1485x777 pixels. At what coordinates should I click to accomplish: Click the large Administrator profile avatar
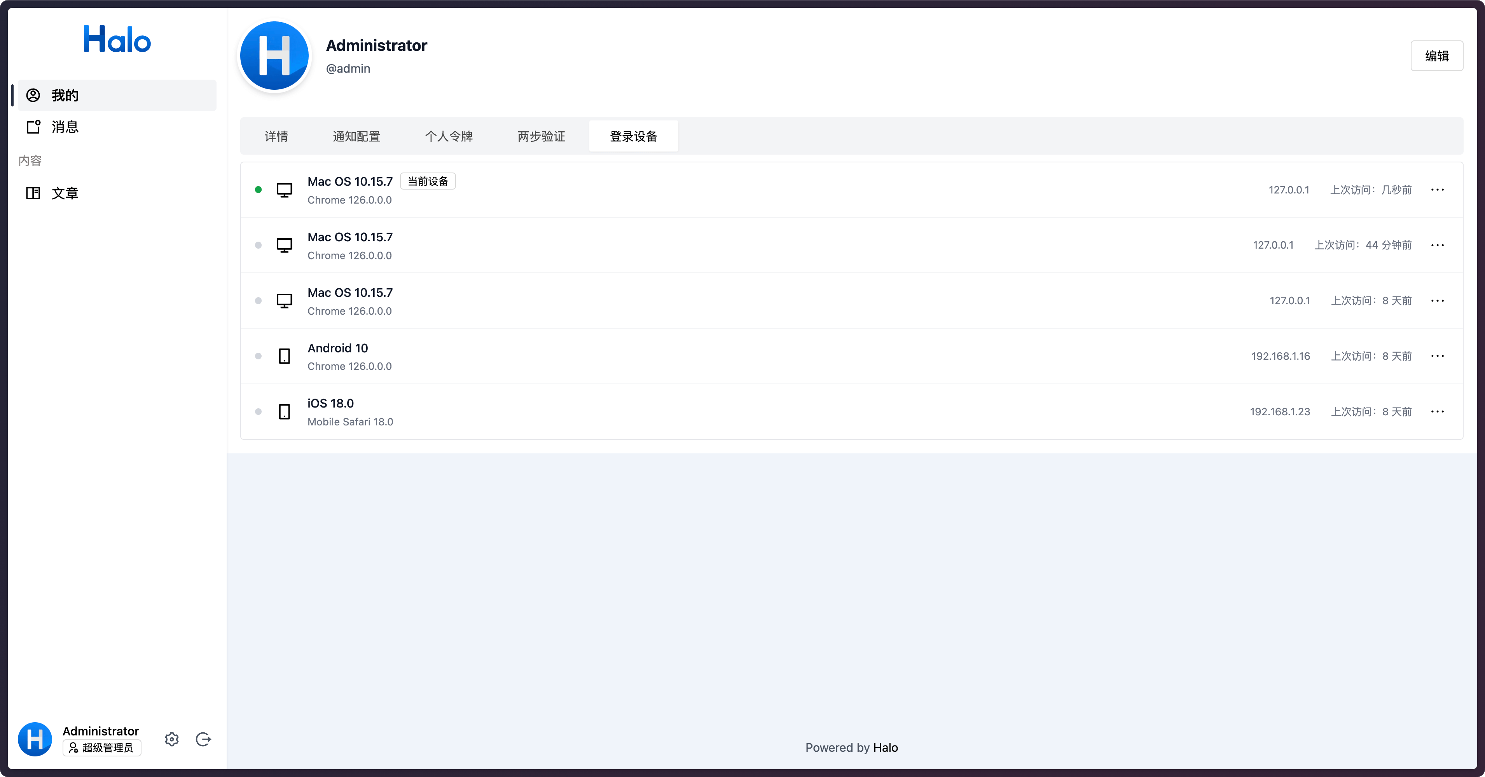click(x=274, y=56)
